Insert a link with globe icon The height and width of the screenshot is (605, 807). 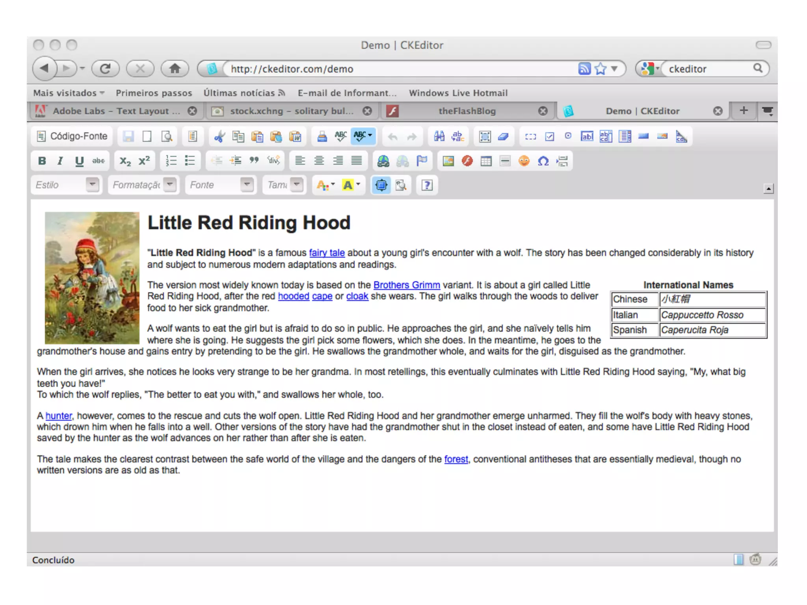(x=383, y=161)
